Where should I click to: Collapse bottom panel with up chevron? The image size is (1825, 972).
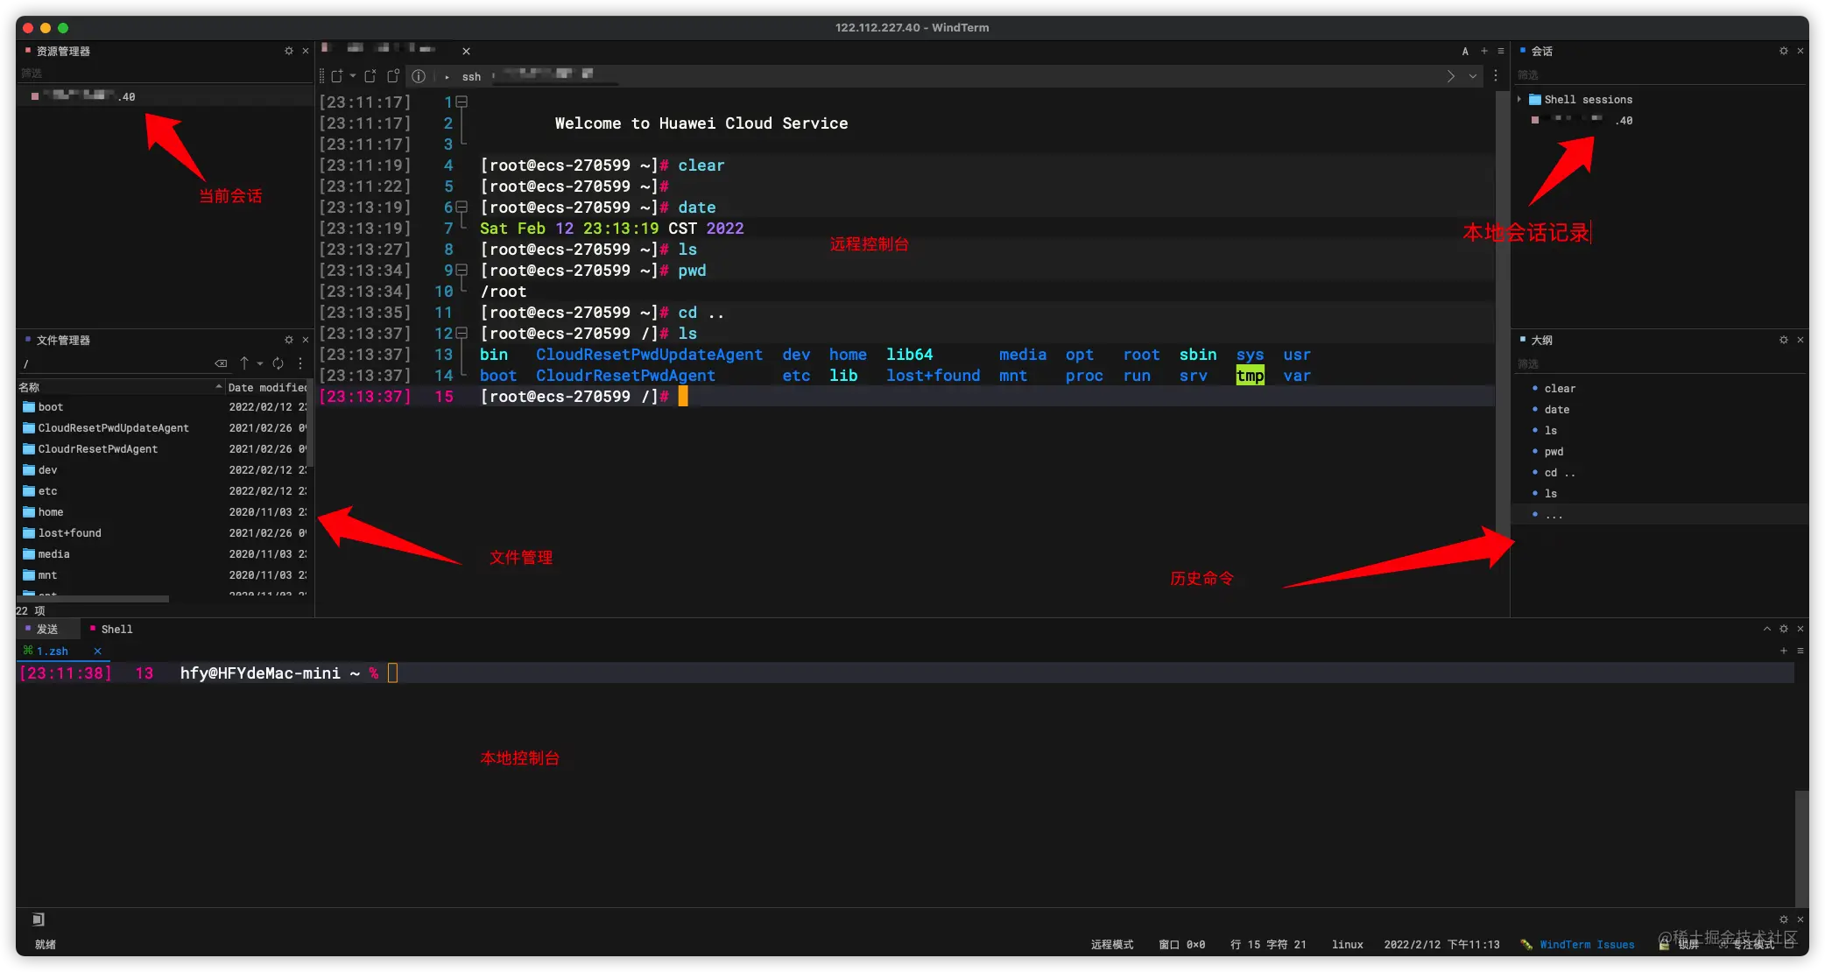(x=1767, y=629)
